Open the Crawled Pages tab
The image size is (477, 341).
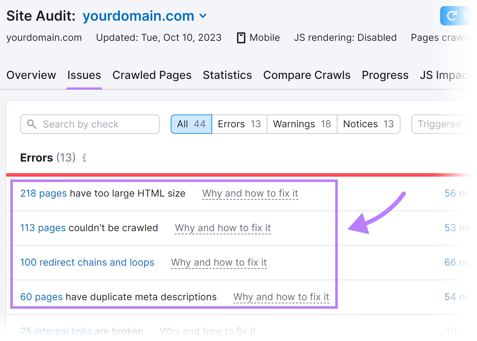152,75
